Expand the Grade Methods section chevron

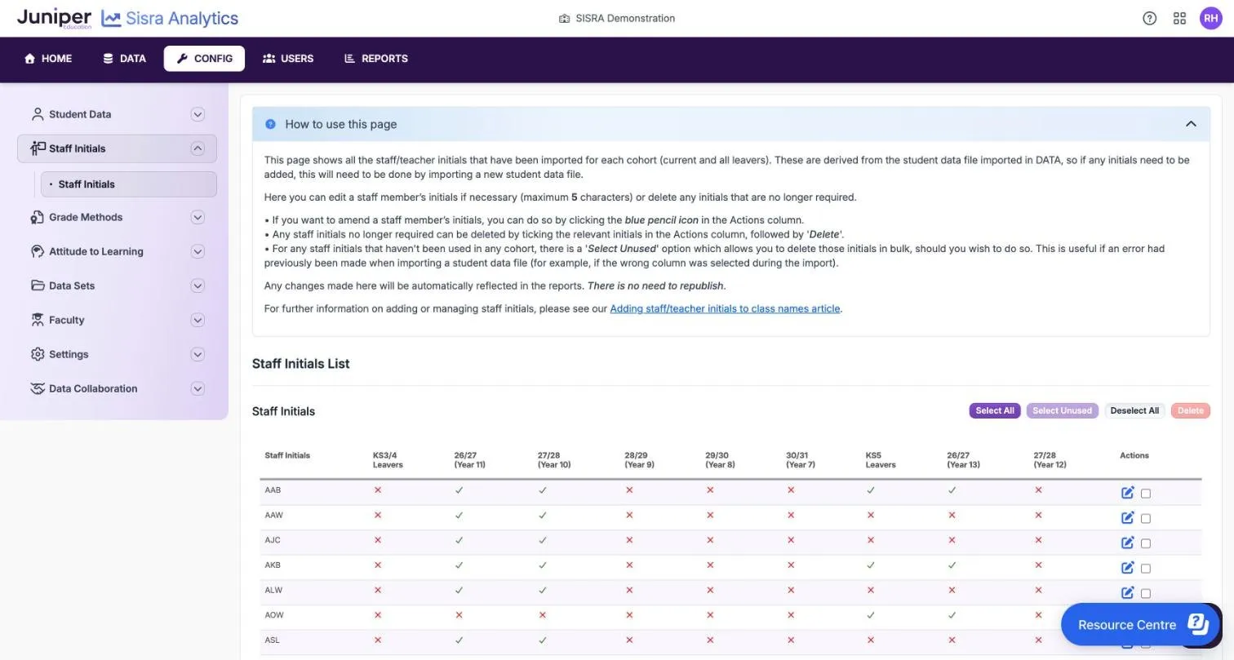coord(198,217)
